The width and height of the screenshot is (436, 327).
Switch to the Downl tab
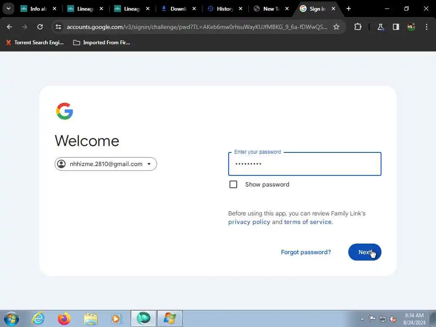click(x=175, y=9)
